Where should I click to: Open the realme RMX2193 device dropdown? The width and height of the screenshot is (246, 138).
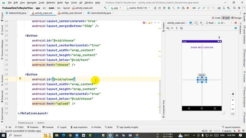138,8
